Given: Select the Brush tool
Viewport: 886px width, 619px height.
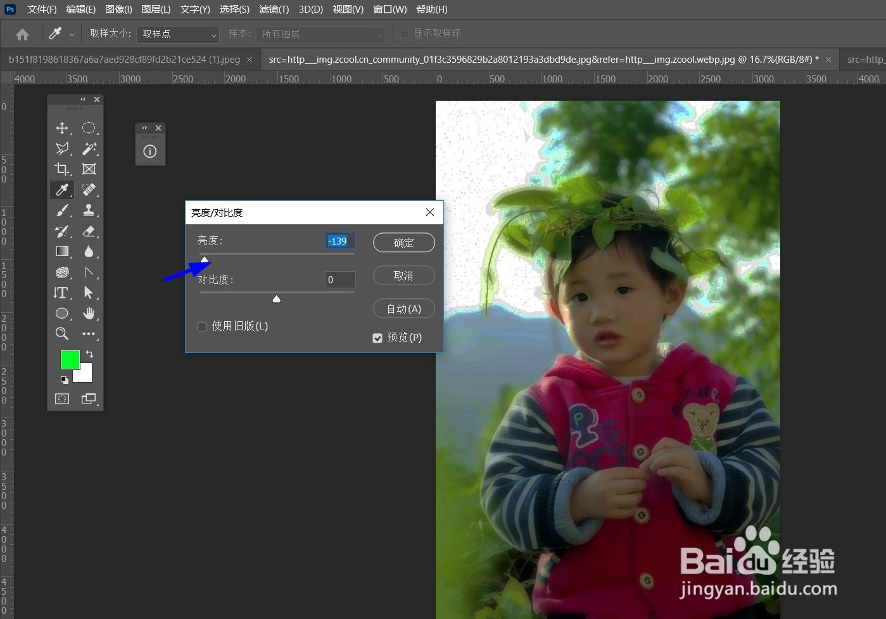Looking at the screenshot, I should point(62,210).
